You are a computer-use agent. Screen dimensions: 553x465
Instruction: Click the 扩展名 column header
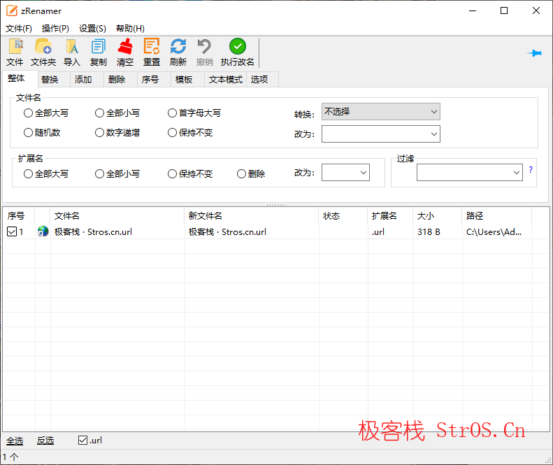click(390, 215)
